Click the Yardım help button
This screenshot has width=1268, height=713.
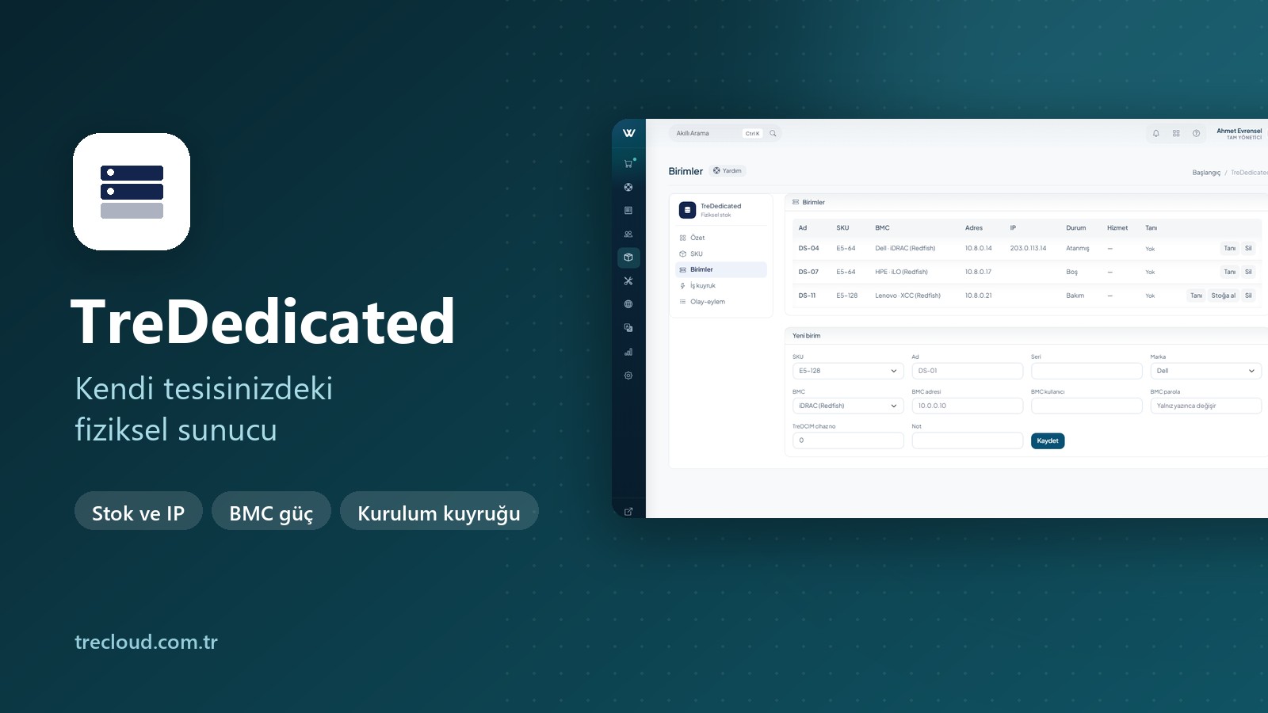[728, 170]
